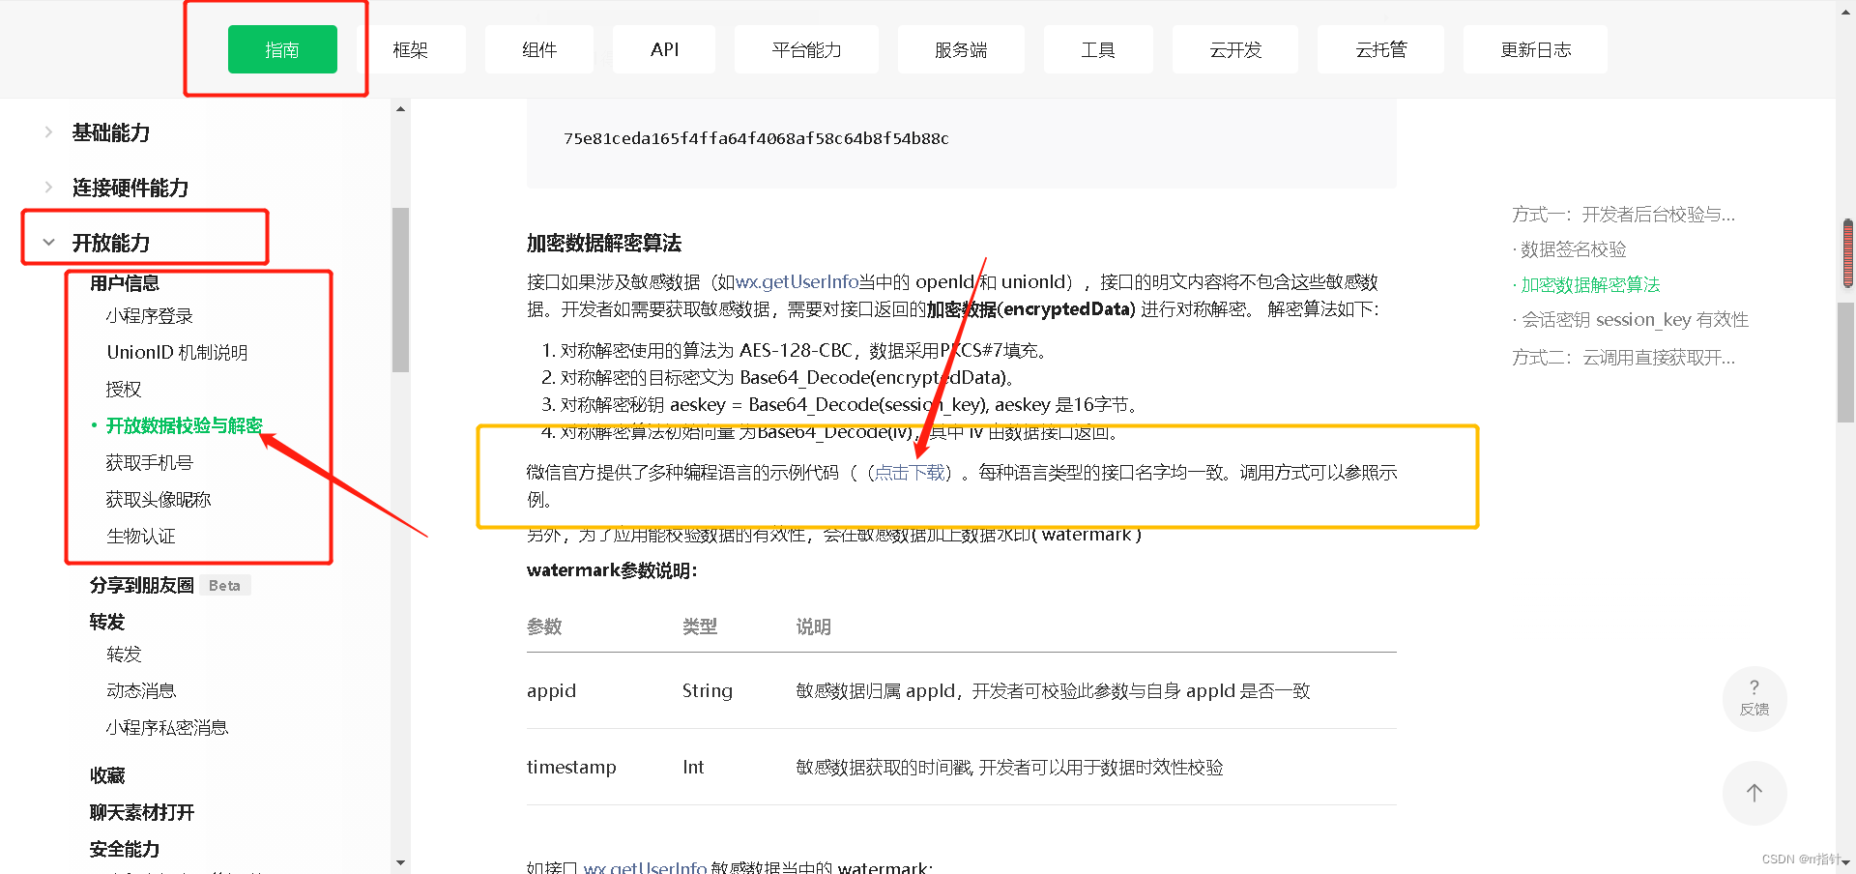Select the 服务端 tab
1856x874 pixels.
[961, 49]
